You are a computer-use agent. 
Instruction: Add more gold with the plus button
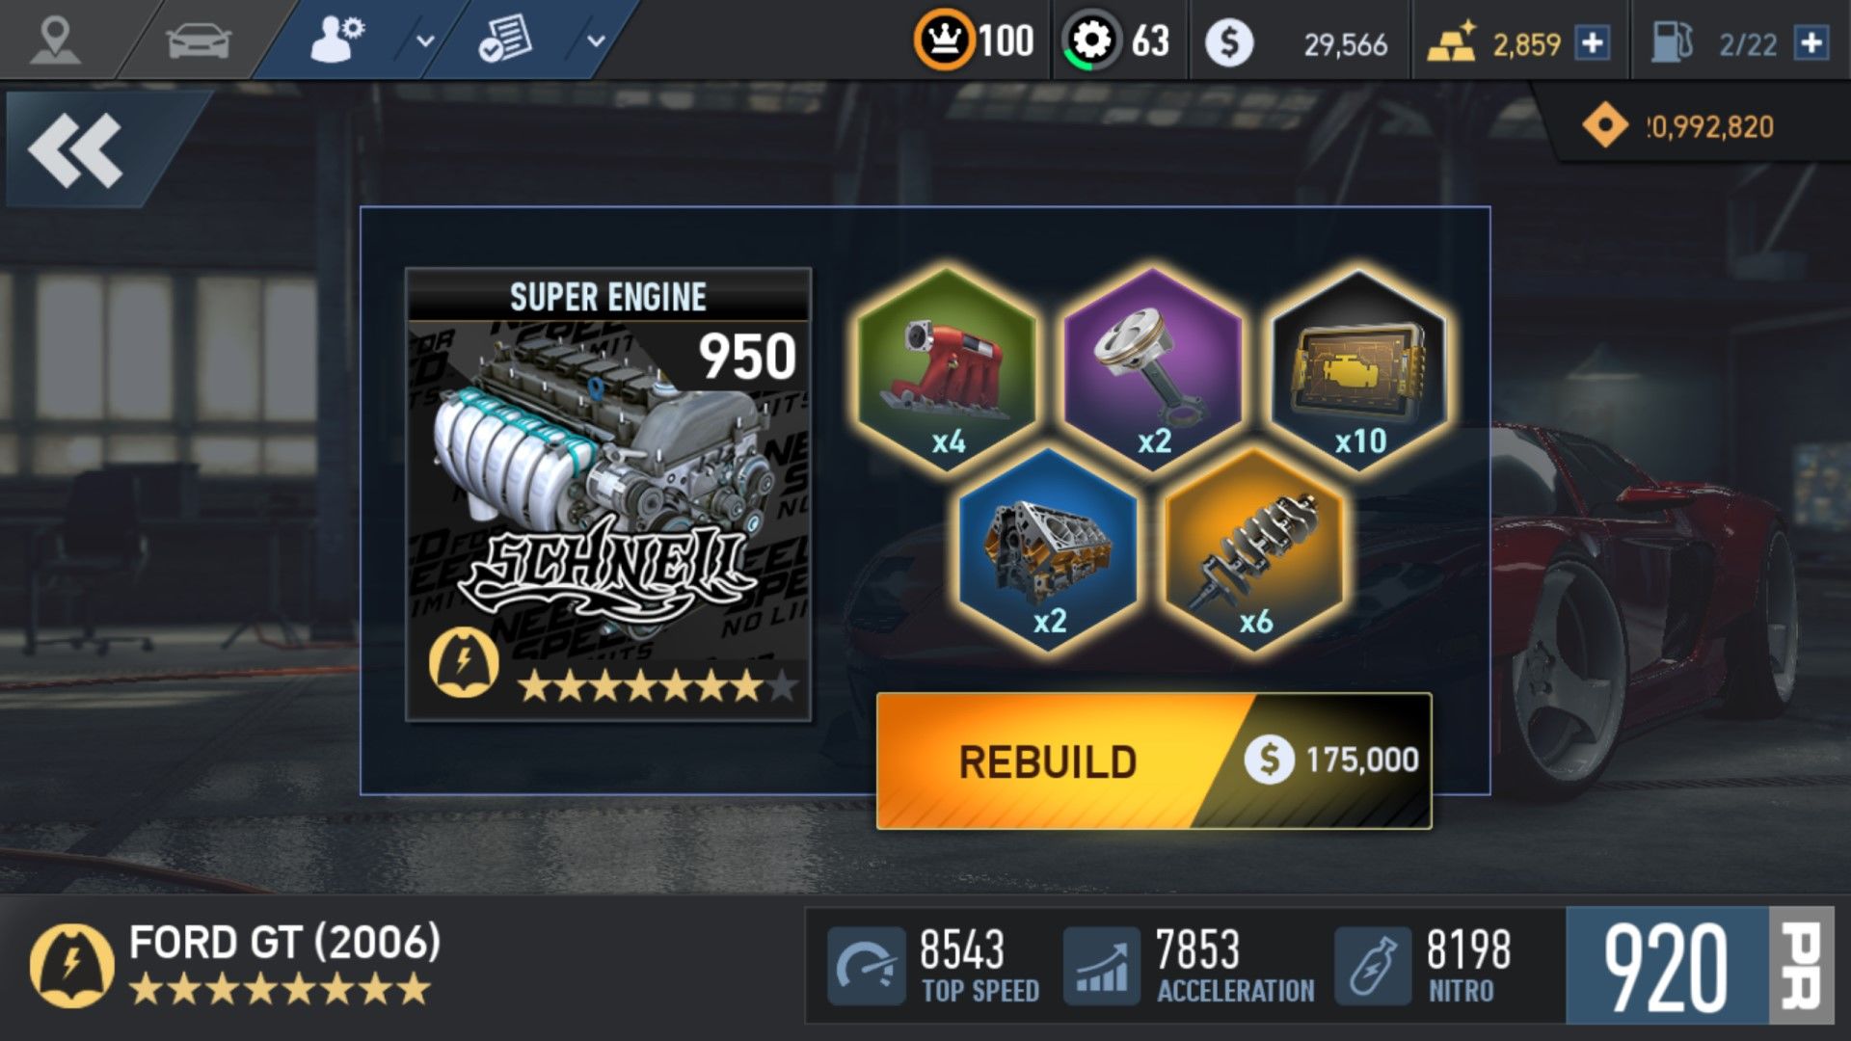pyautogui.click(x=1593, y=43)
